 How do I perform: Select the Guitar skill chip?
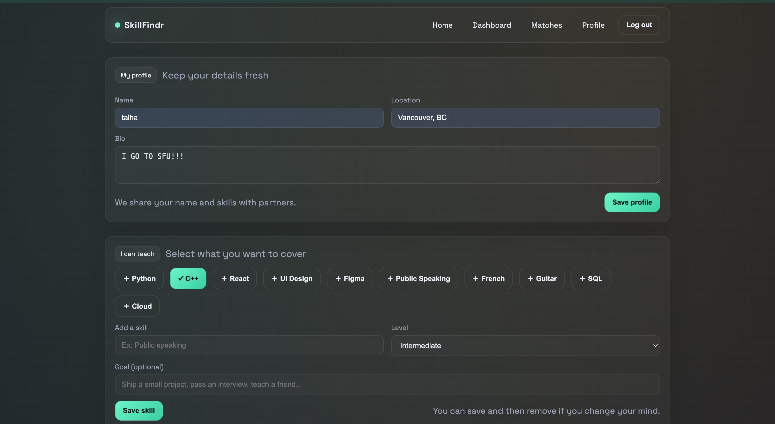541,279
